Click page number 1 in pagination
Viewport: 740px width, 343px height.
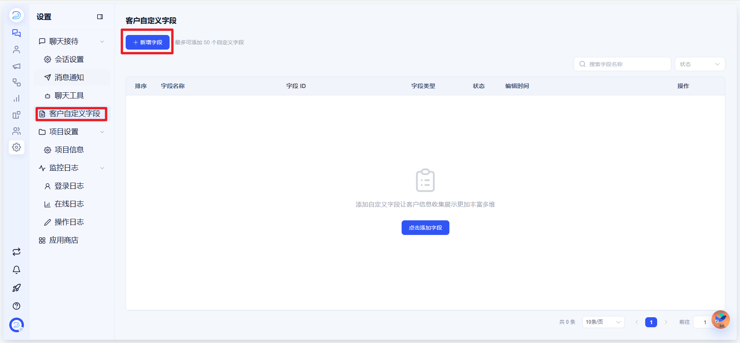(x=651, y=322)
